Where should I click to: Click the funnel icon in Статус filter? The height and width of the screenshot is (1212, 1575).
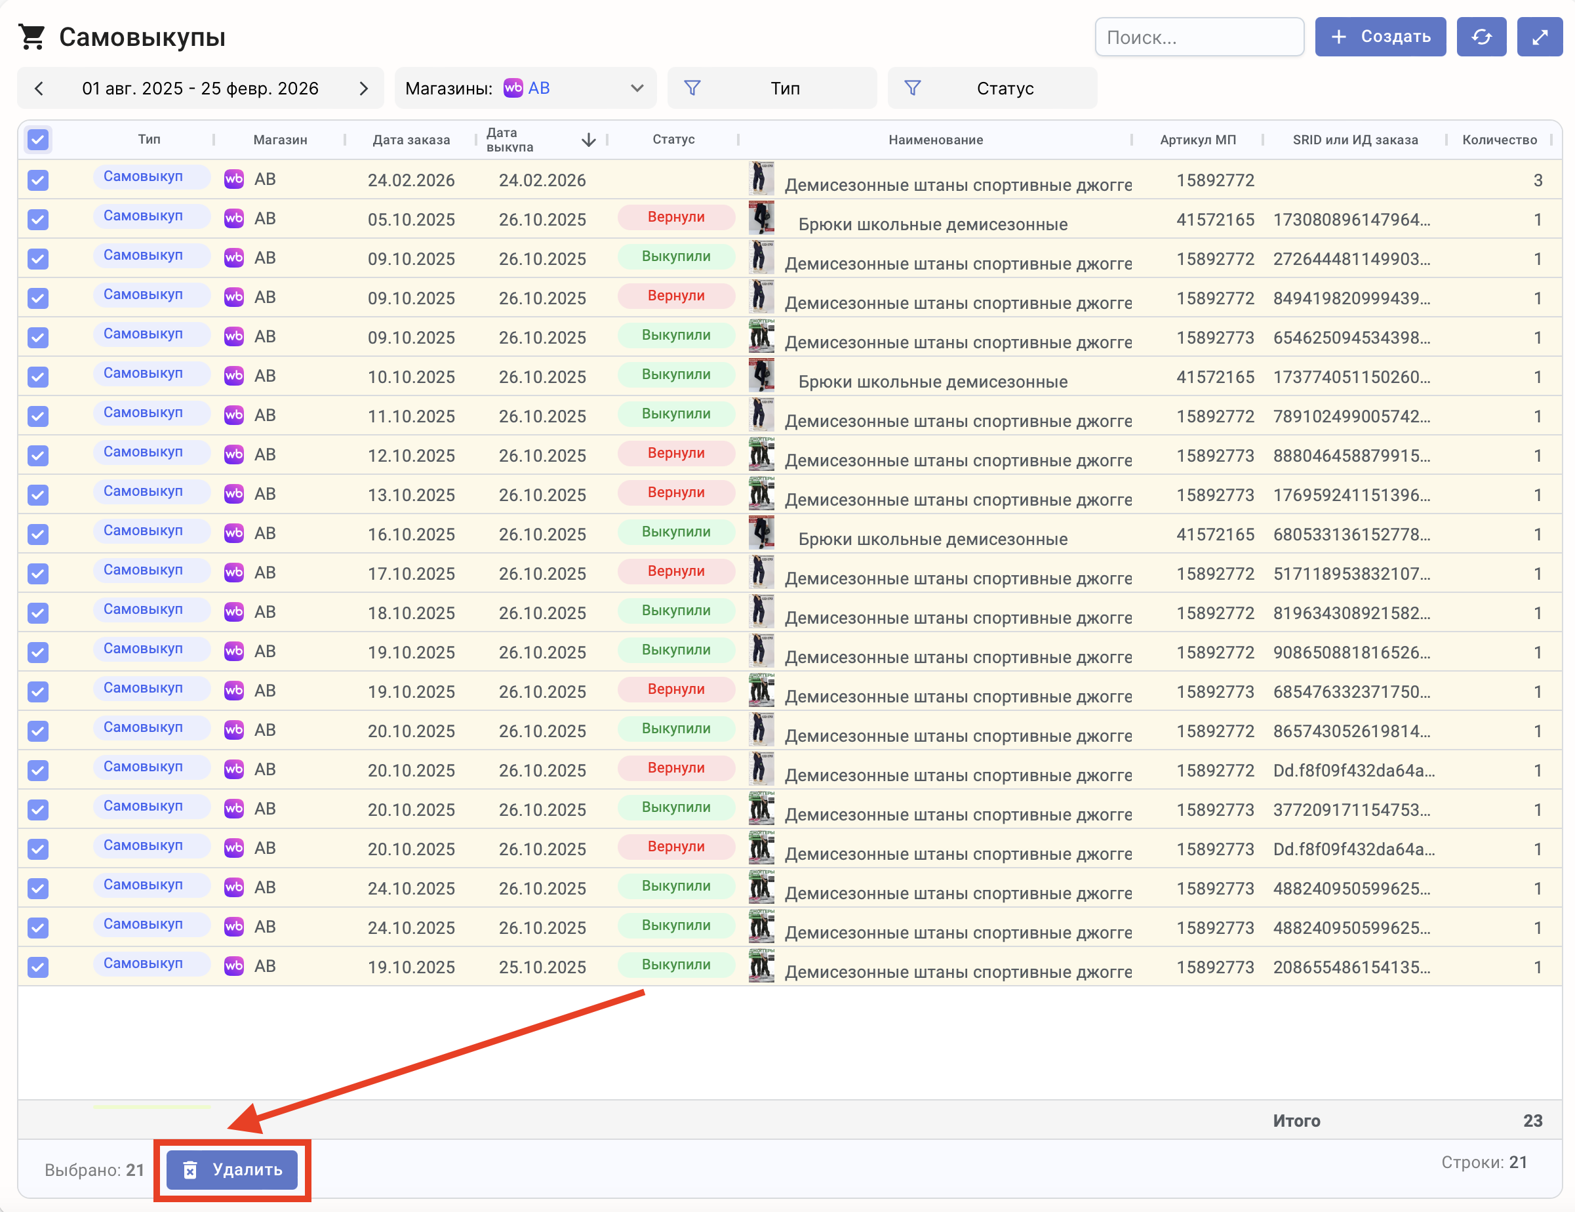[912, 88]
